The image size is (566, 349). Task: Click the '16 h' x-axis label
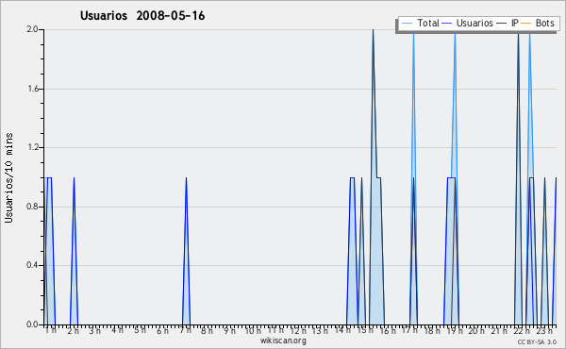[388, 330]
